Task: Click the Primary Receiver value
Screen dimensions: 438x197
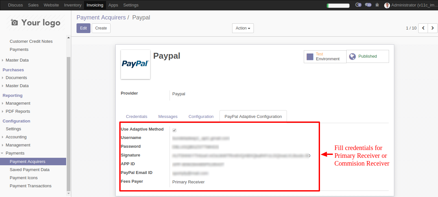Action: coord(188,182)
